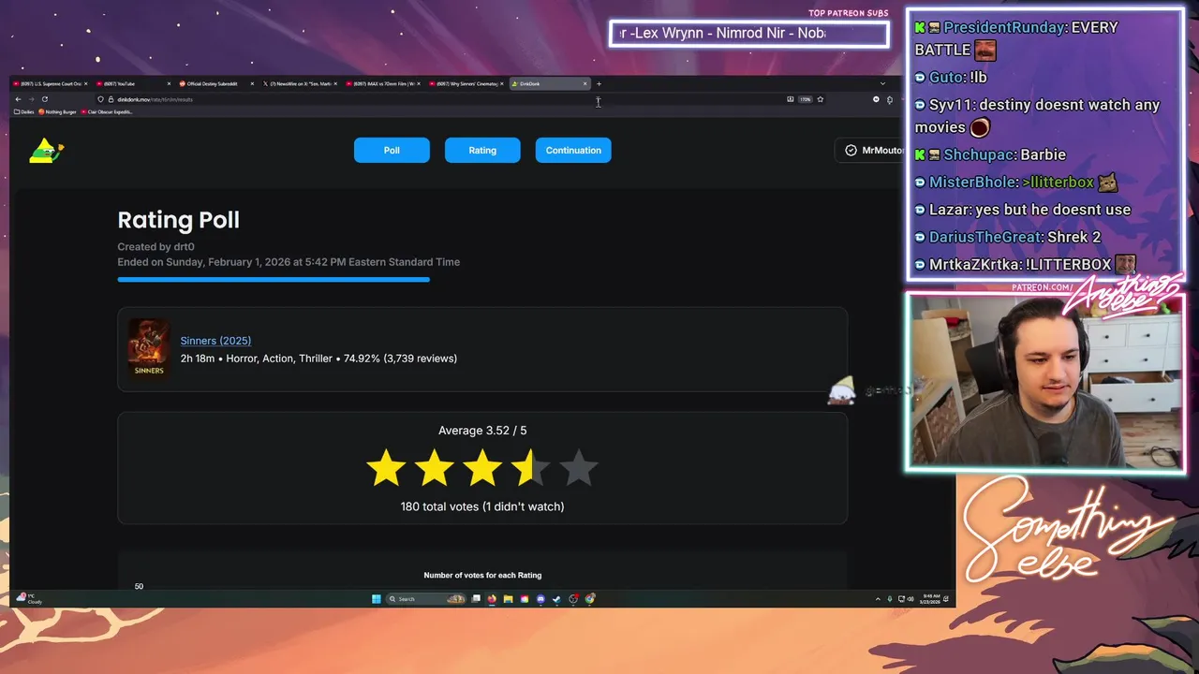Switch to Why Sinners' Cinematography tab
1199x674 pixels.
pyautogui.click(x=466, y=83)
